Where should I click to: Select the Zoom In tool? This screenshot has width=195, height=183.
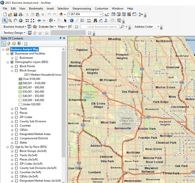tap(5, 20)
